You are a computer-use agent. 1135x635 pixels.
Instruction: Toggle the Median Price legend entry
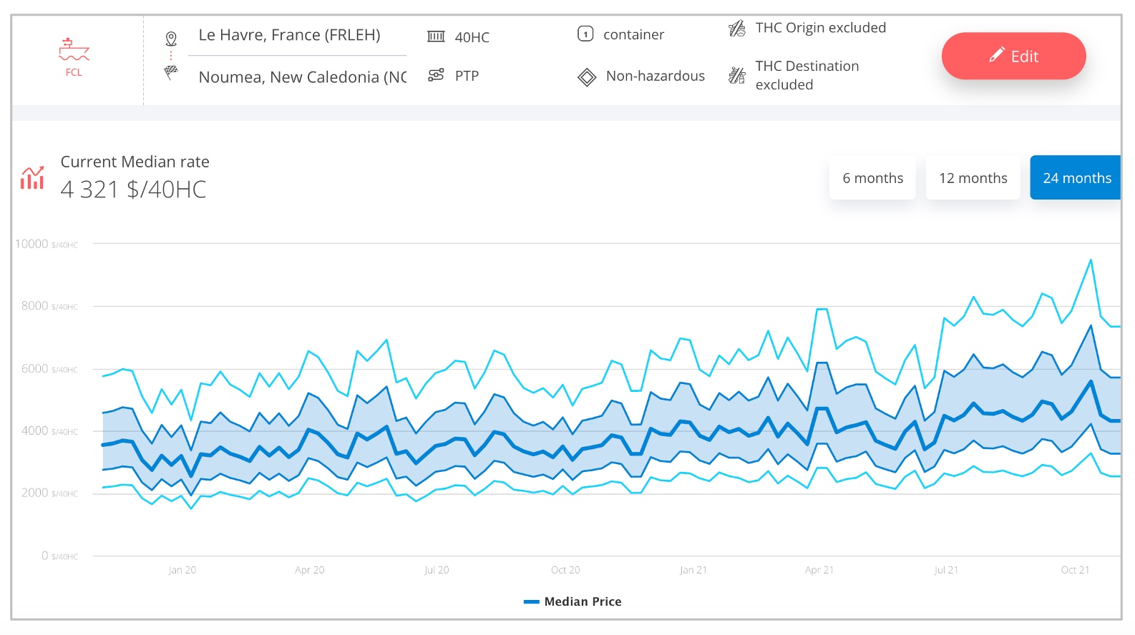pos(573,601)
